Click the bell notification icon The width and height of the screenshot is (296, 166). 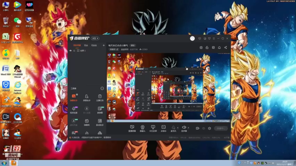(x=219, y=48)
